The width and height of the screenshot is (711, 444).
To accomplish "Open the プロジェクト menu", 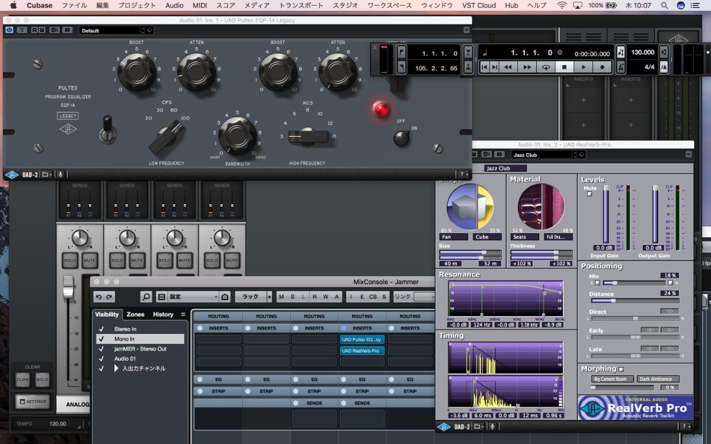I will (x=137, y=5).
